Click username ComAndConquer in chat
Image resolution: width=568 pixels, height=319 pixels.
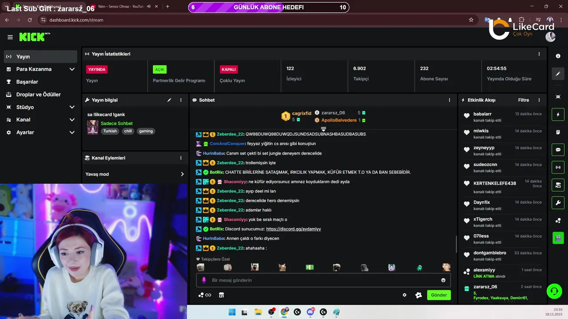pyautogui.click(x=228, y=144)
